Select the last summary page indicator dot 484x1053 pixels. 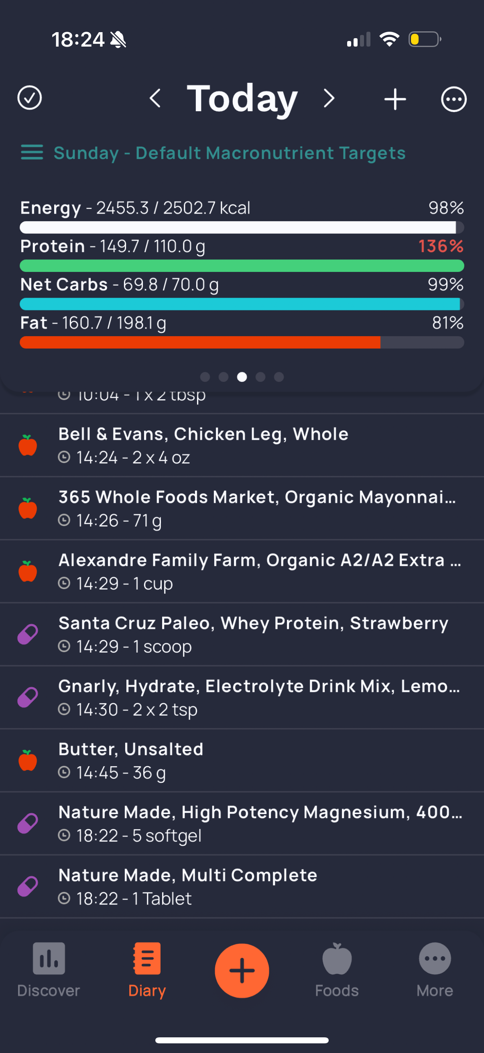(279, 376)
